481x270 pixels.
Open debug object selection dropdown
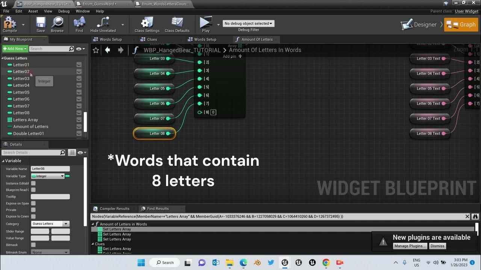(248, 23)
